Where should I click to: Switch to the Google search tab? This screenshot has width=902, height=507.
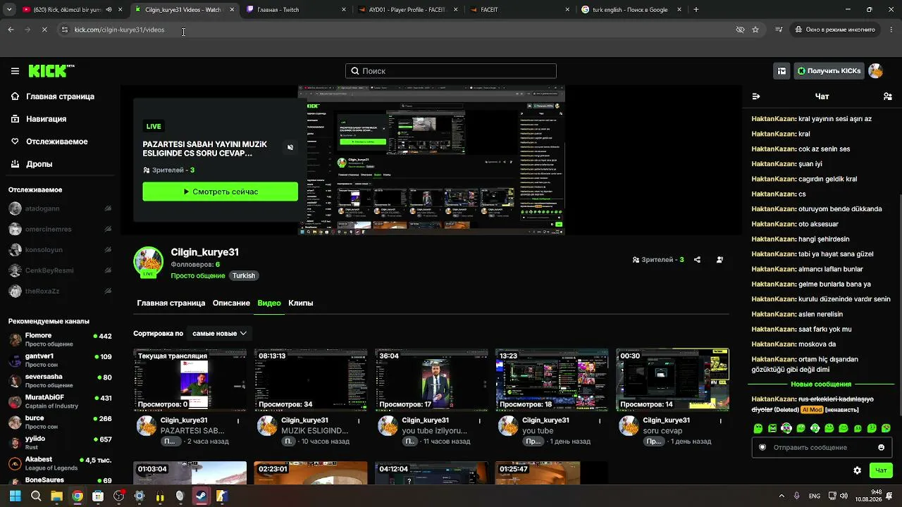[x=630, y=10]
